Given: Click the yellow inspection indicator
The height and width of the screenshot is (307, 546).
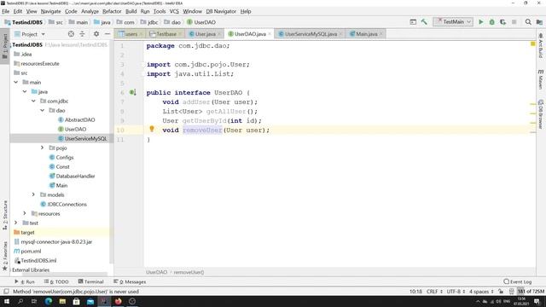Looking at the screenshot, I should pos(532,43).
